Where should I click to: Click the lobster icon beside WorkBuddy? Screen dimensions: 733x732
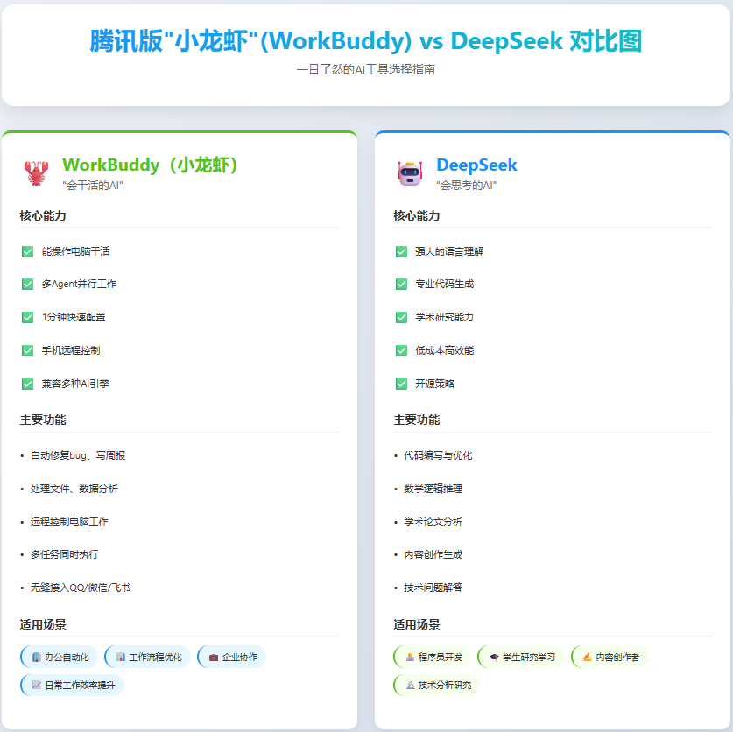point(37,173)
